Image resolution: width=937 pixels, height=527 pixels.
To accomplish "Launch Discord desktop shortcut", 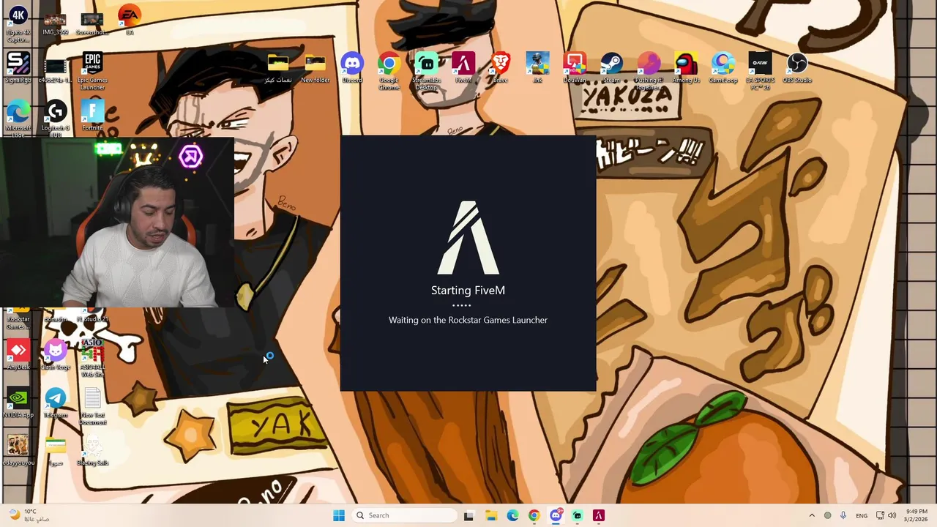I will point(352,68).
